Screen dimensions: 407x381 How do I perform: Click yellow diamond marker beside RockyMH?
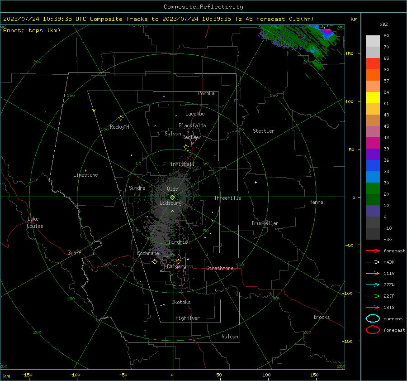click(121, 118)
